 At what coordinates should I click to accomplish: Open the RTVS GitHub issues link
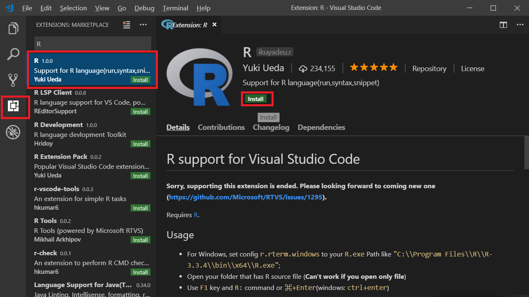tap(246, 197)
